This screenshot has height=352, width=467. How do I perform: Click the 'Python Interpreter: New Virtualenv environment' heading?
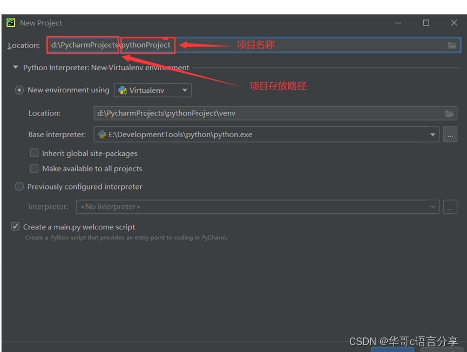(106, 67)
